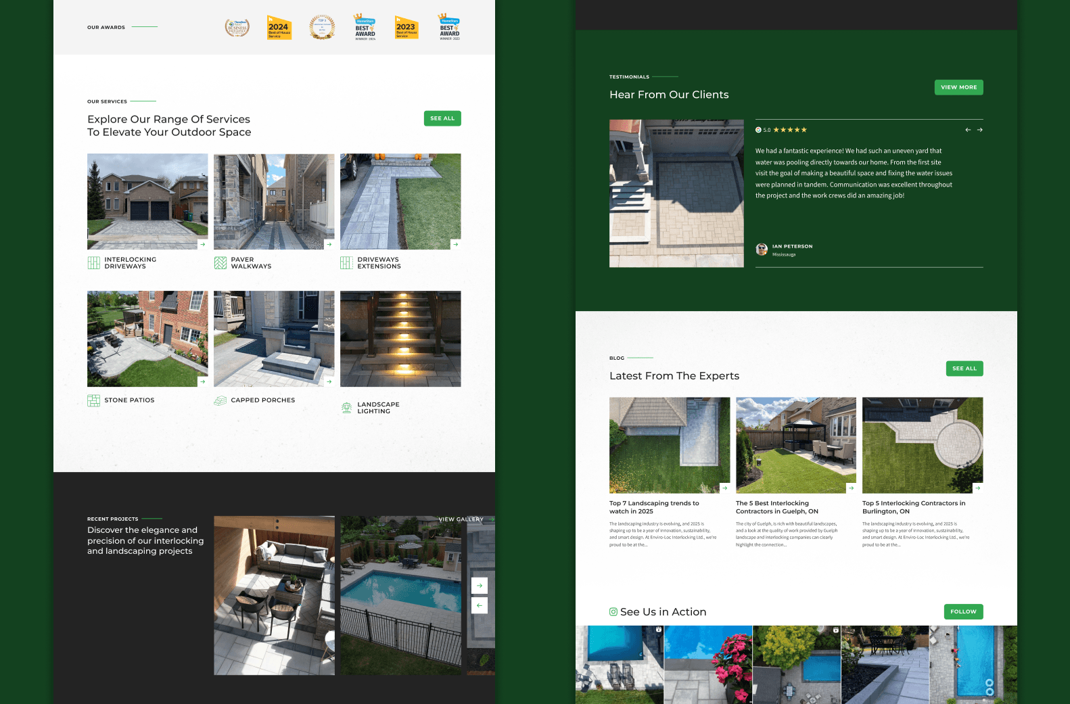Show next testimonial with right arrow
The height and width of the screenshot is (704, 1070).
point(979,130)
